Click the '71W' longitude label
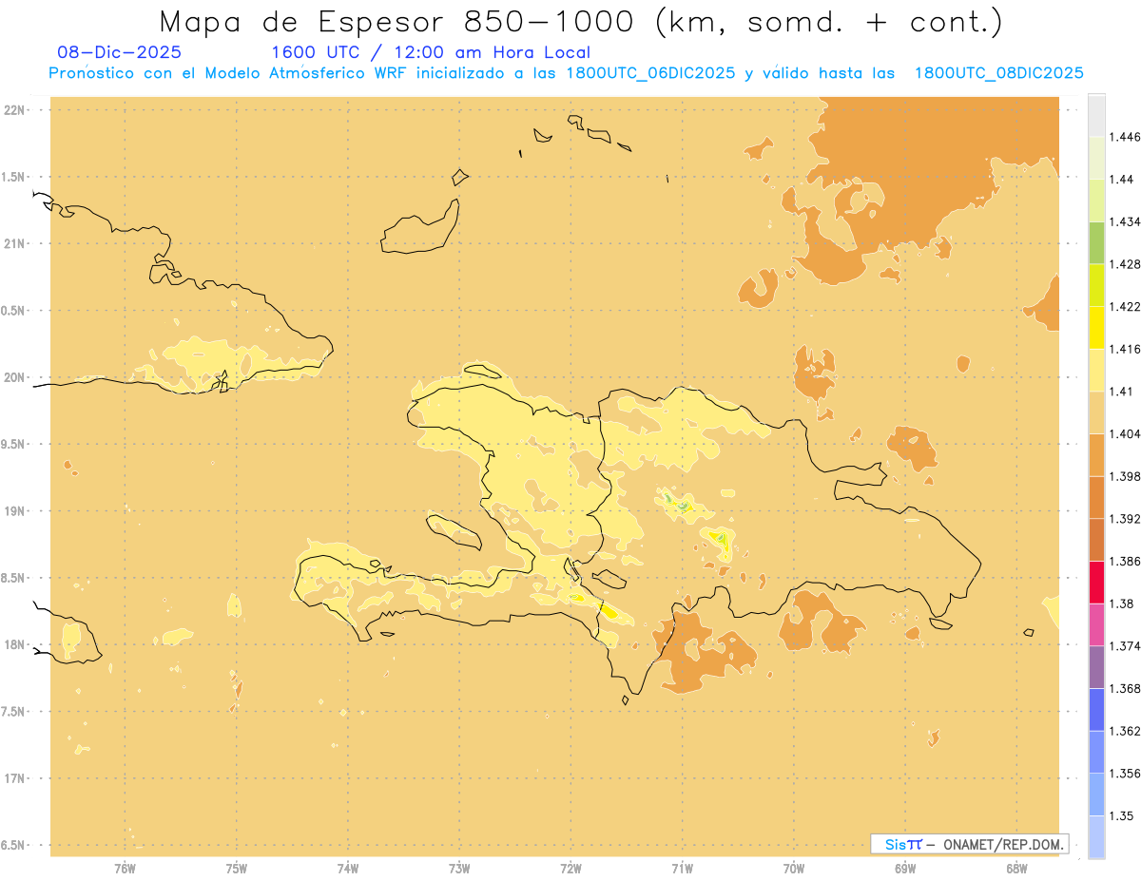Viewport: 1141px width, 881px height. [682, 869]
